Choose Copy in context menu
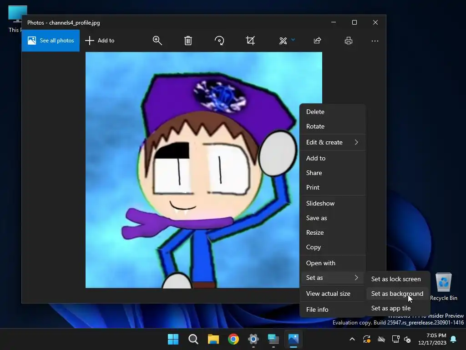Image resolution: width=466 pixels, height=350 pixels. (x=333, y=247)
